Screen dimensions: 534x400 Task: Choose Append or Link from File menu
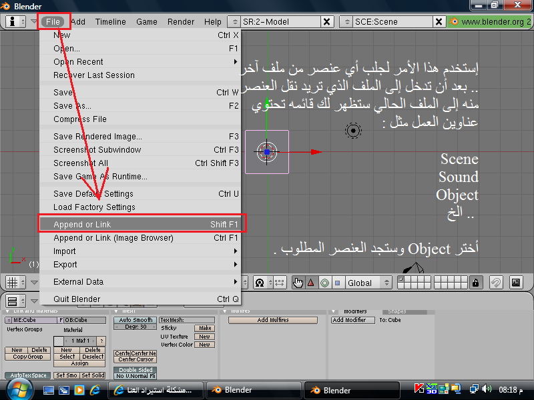(x=141, y=224)
